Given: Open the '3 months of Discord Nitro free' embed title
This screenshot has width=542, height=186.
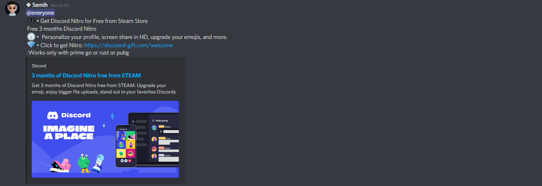Looking at the screenshot, I should coord(86,76).
